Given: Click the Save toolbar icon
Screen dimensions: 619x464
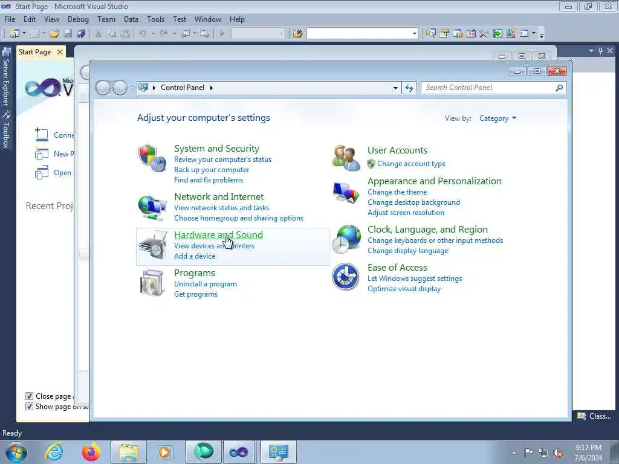Looking at the screenshot, I should 68,34.
